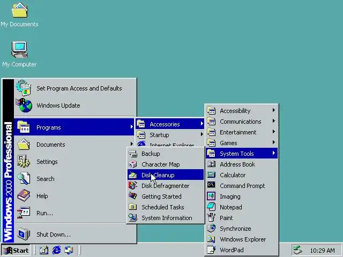Click the Scheduled Tasks label
The width and height of the screenshot is (343, 257).
pos(163,207)
